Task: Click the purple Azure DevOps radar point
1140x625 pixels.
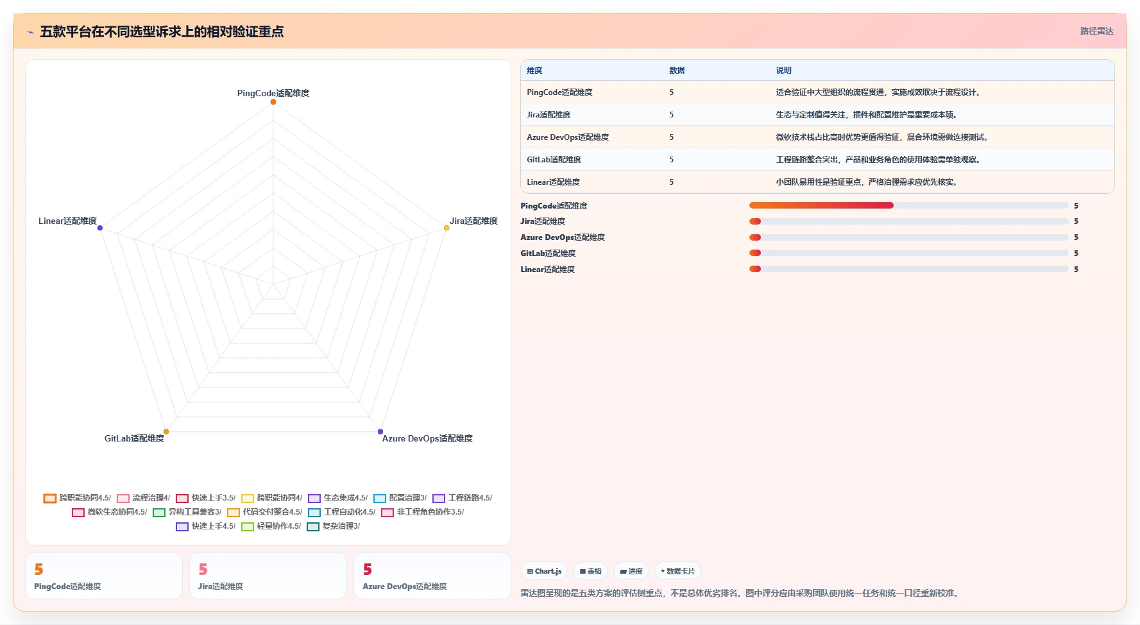Action: [x=380, y=432]
